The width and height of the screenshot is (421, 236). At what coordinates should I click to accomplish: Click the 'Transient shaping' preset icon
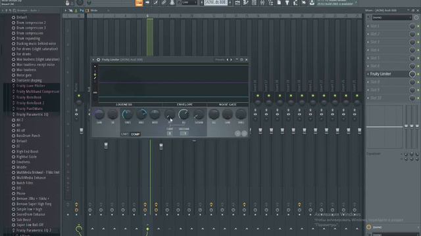coord(13,80)
